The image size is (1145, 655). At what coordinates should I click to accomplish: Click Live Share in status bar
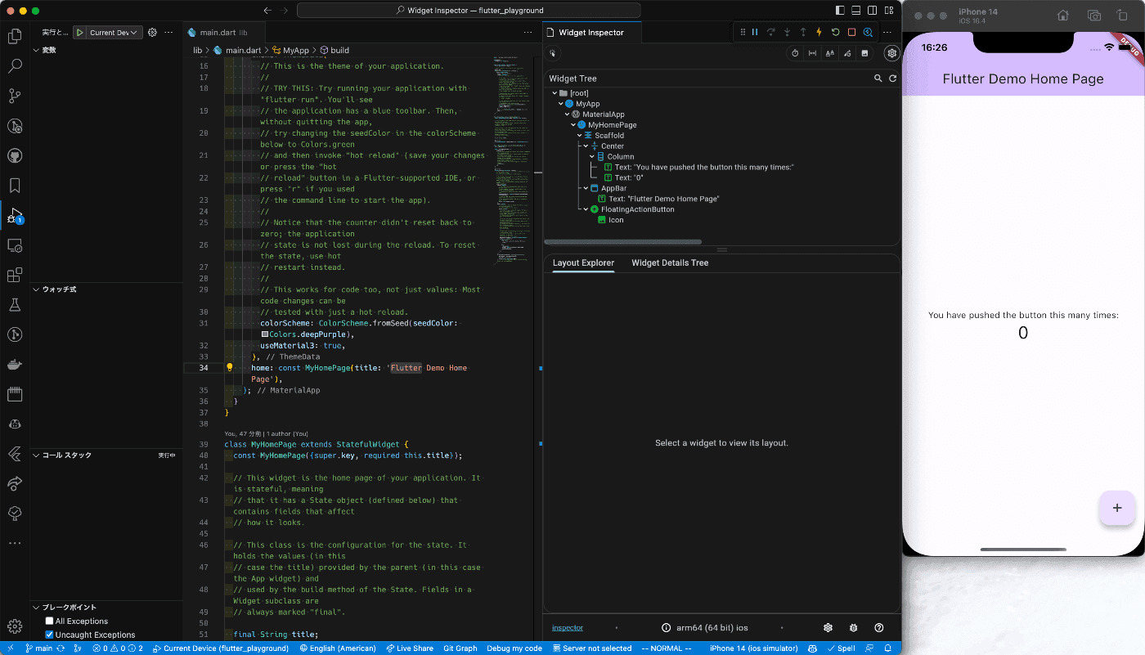[x=410, y=648]
